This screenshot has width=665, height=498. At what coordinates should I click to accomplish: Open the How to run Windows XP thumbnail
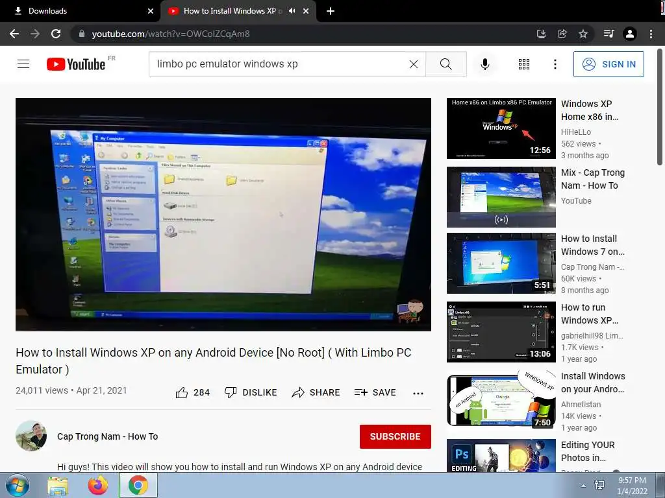[501, 332]
